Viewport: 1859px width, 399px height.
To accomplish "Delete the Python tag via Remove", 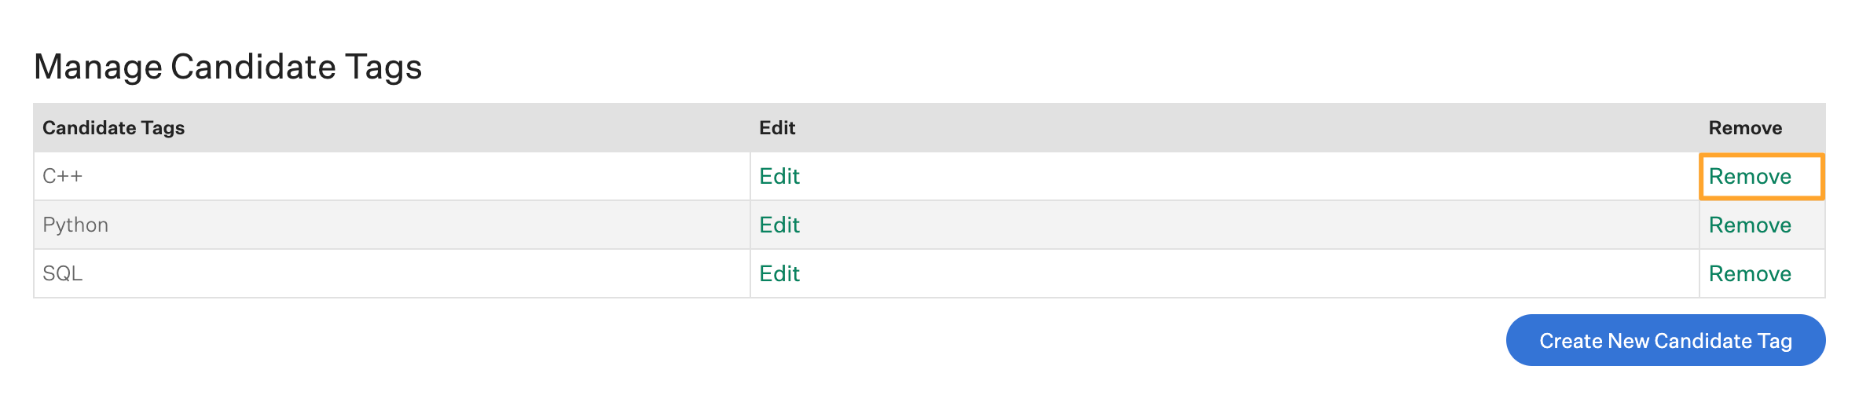I will point(1749,225).
